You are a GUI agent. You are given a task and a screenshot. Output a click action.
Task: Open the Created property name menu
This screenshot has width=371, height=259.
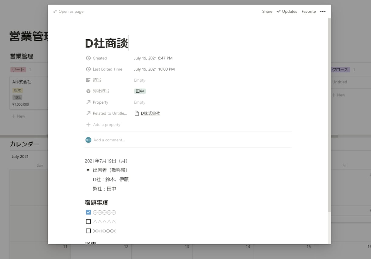pyautogui.click(x=100, y=58)
